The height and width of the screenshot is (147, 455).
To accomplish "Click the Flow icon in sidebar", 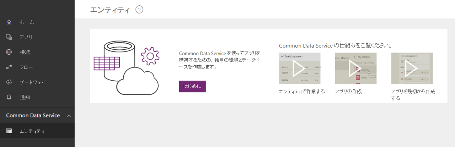I will (x=9, y=67).
